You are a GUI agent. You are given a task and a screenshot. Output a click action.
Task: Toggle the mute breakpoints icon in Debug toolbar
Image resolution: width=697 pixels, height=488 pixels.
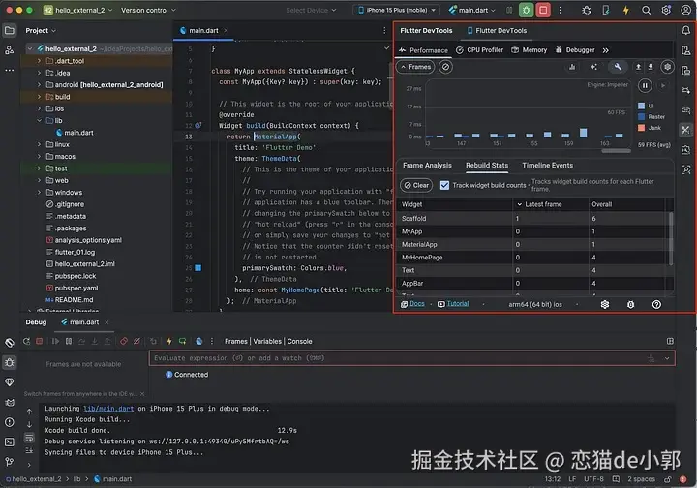point(136,341)
